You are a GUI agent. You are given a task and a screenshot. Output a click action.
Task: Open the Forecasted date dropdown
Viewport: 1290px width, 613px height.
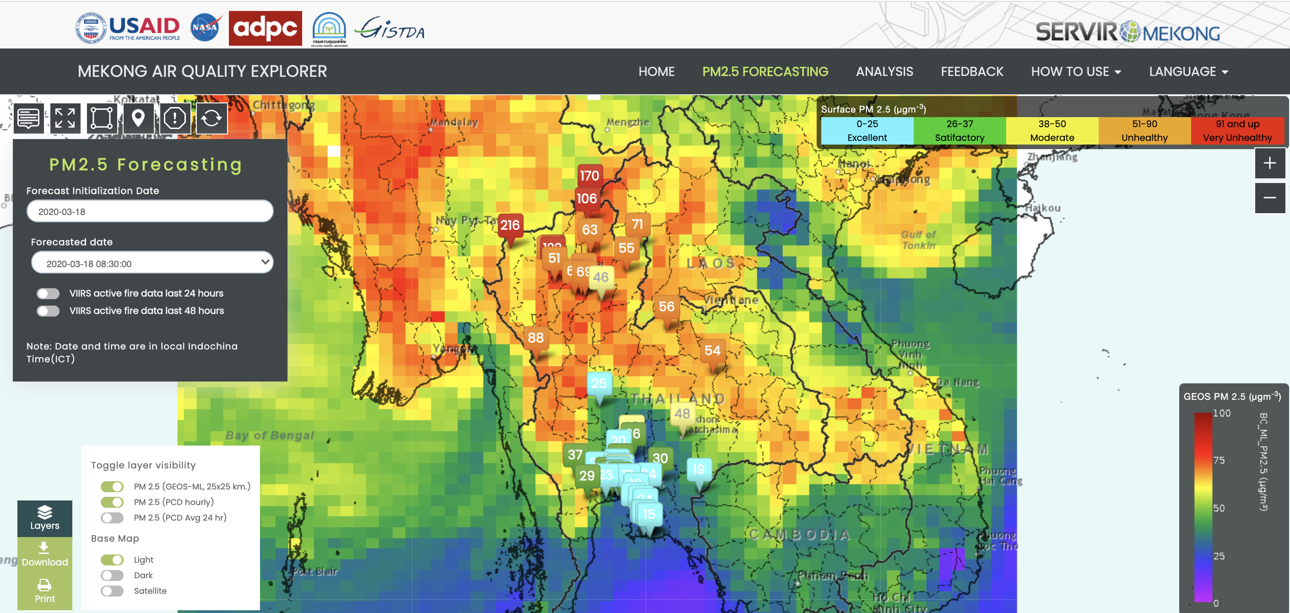(152, 263)
